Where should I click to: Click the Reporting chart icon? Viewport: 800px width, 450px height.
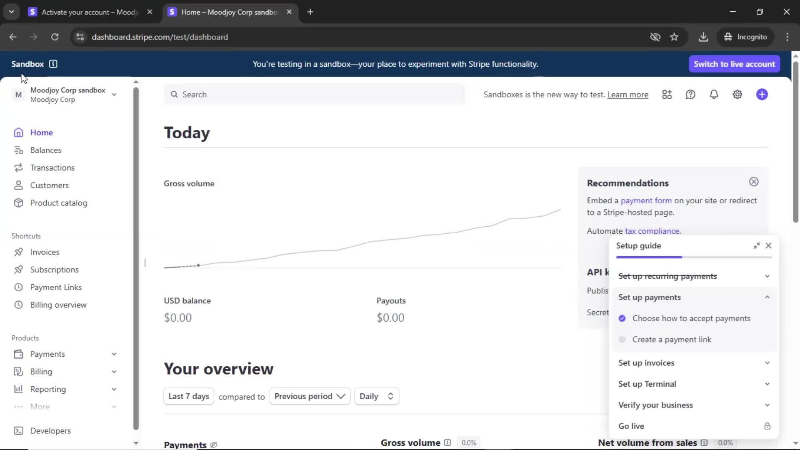(x=18, y=389)
